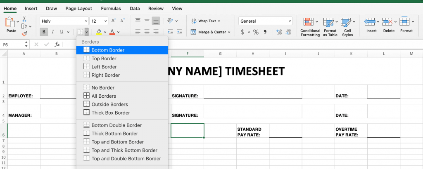
Task: Open Cell Styles gallery
Action: click(x=347, y=27)
